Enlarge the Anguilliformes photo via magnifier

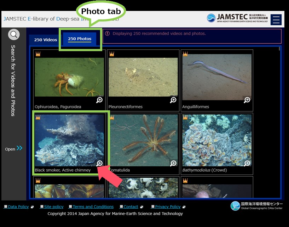tap(247, 100)
